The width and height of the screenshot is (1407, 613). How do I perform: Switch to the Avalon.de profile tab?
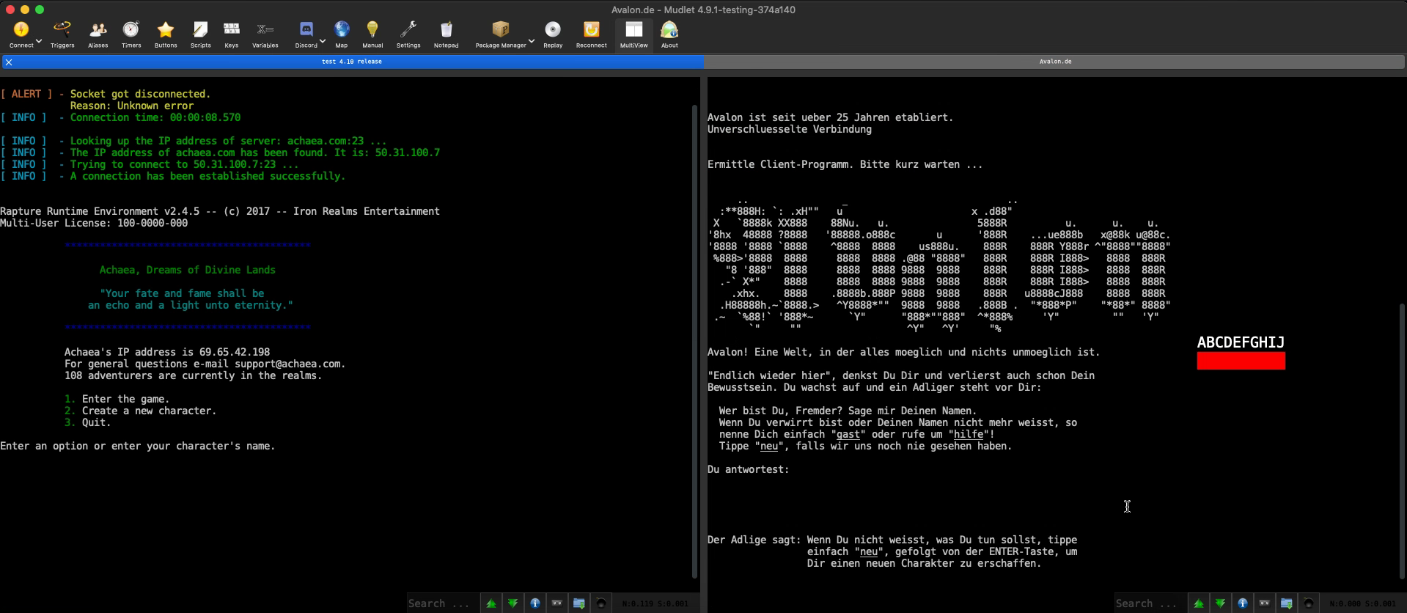point(1054,62)
